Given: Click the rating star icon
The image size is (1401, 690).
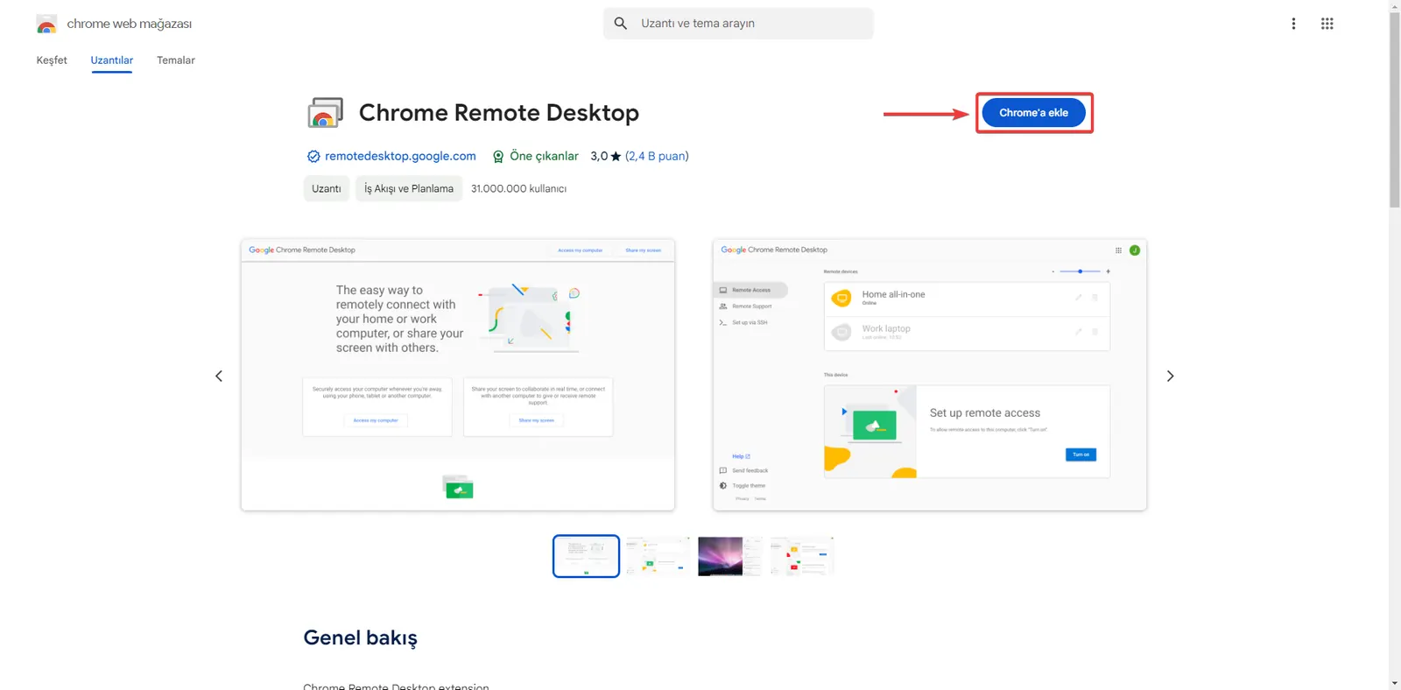Looking at the screenshot, I should click(x=616, y=156).
